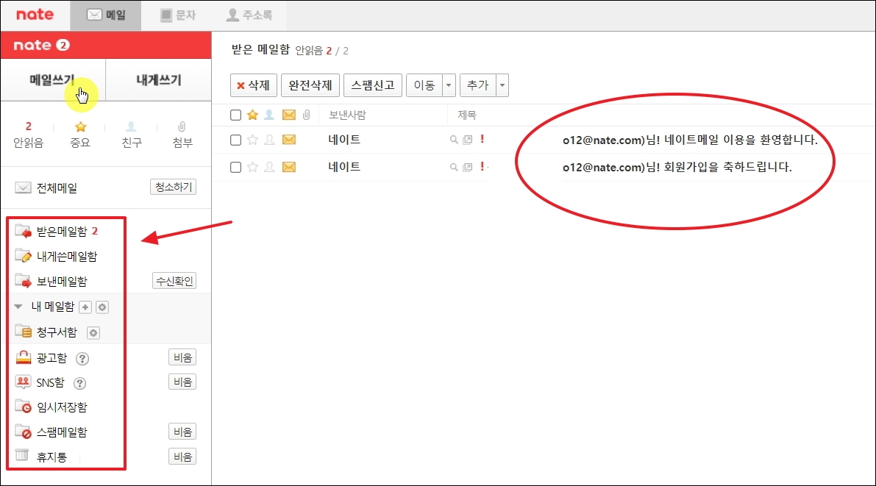Empty 스팸메일함 with 비움 button
The width and height of the screenshot is (876, 486).
(x=182, y=432)
